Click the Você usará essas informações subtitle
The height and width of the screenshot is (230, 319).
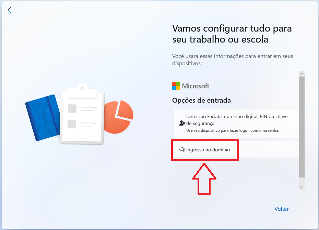[x=233, y=60]
